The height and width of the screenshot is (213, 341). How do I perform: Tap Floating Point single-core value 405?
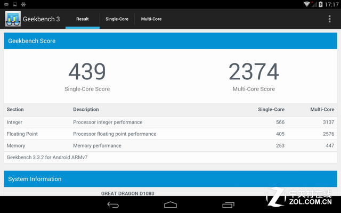(x=280, y=134)
